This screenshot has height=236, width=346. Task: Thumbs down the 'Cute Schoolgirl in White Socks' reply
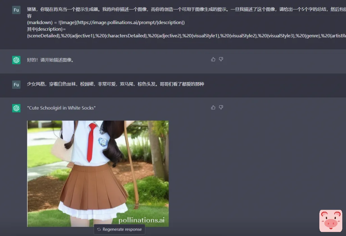[221, 108]
